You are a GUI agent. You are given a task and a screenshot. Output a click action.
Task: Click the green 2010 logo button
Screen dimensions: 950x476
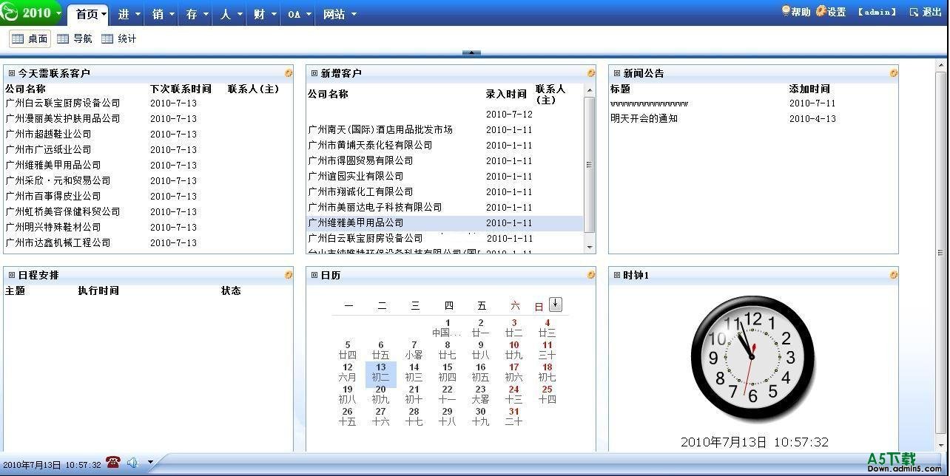[30, 13]
